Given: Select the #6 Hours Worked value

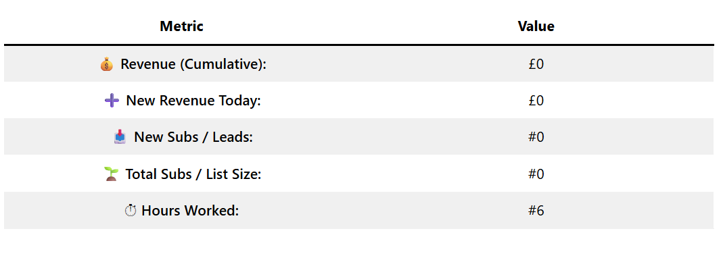Looking at the screenshot, I should tap(536, 211).
